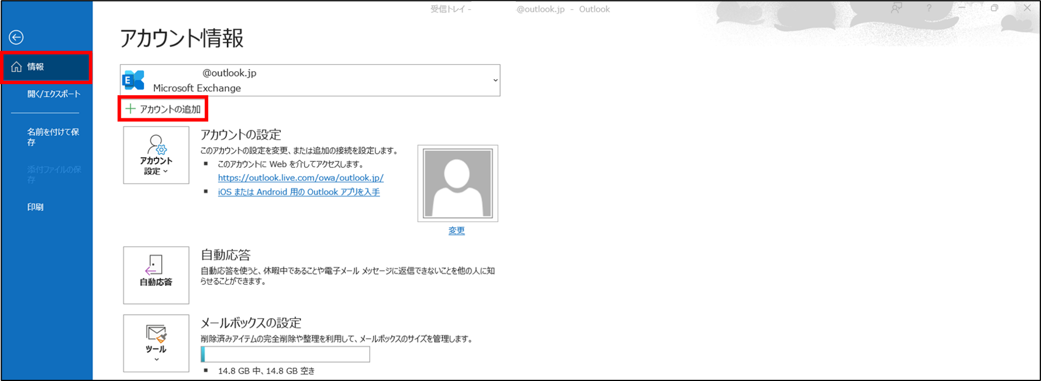Select 名前を付けて保存 in sidebar
This screenshot has width=1041, height=381.
[x=52, y=137]
